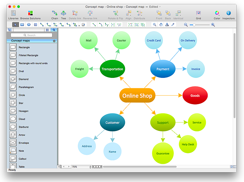Close the Concept maps library
The width and height of the screenshot is (244, 182).
pos(54,41)
